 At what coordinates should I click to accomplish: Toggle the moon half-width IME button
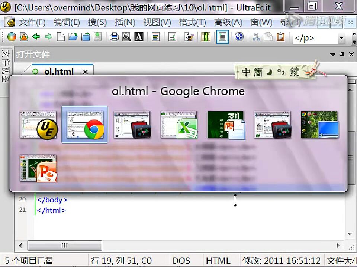pyautogui.click(x=270, y=72)
